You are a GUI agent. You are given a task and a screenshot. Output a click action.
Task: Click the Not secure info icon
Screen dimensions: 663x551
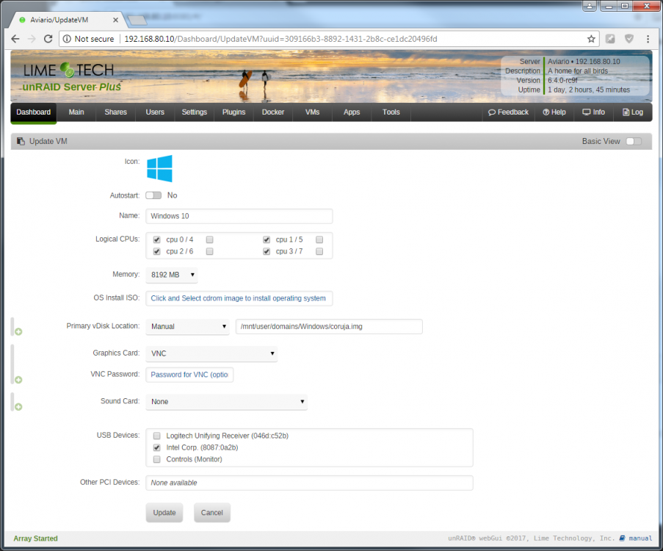(67, 39)
